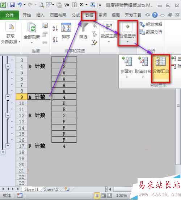
Task: Open the 数据工具 data tools dropdown
Action: point(109,33)
